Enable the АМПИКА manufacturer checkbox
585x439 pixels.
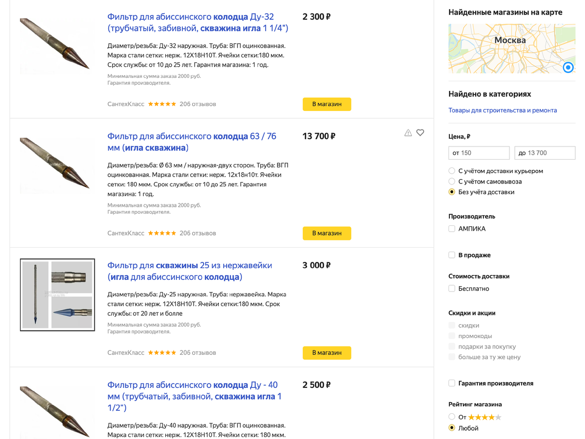tap(452, 229)
